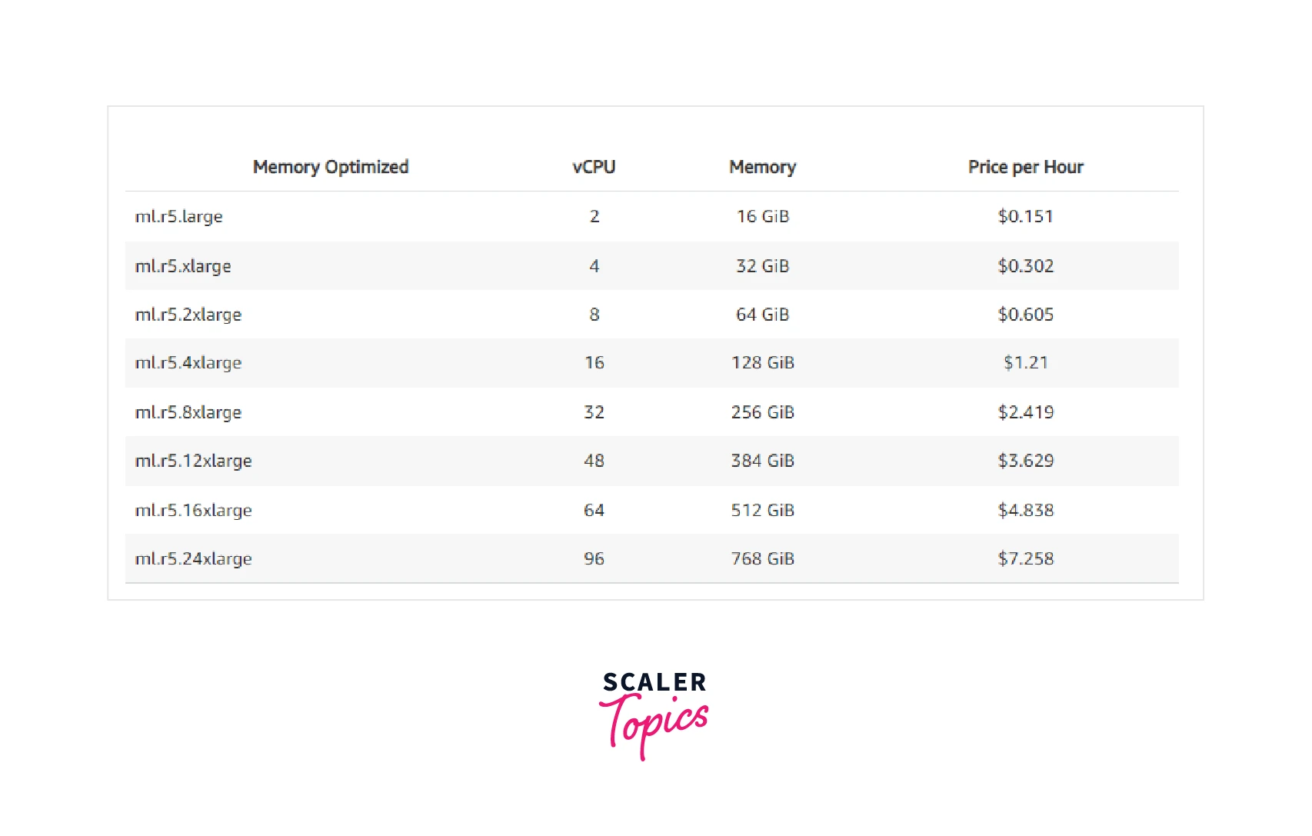
Task: Click the 768 GiB memory cell
Action: [x=762, y=559]
